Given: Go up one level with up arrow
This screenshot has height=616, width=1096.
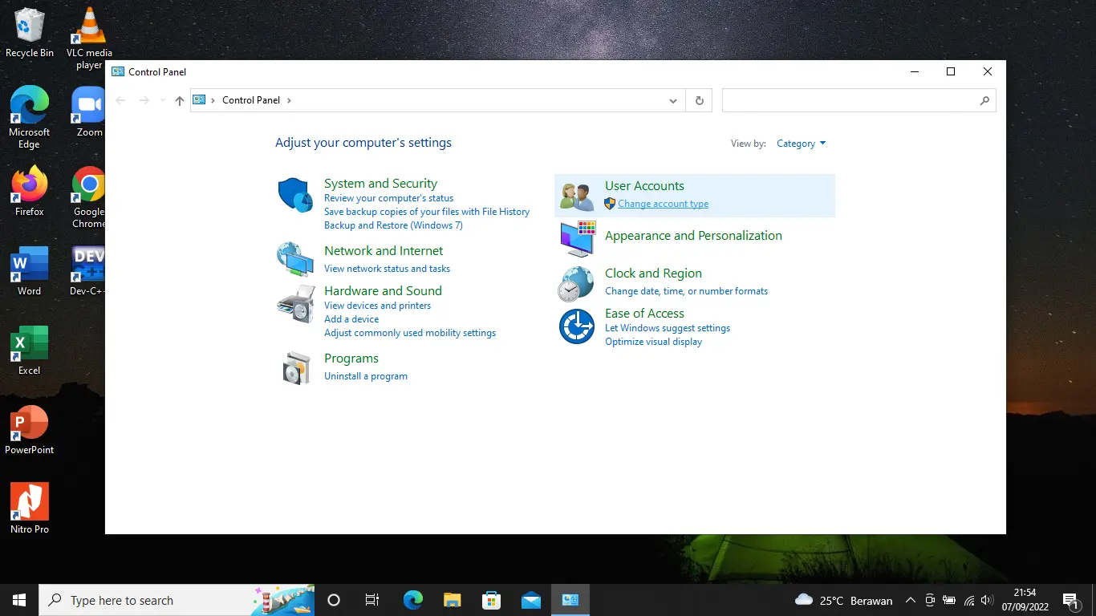Looking at the screenshot, I should point(180,100).
